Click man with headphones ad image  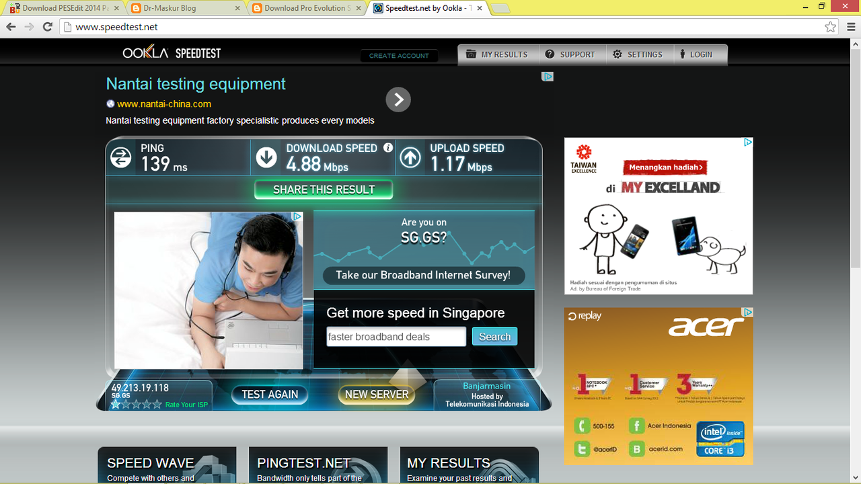click(x=209, y=290)
